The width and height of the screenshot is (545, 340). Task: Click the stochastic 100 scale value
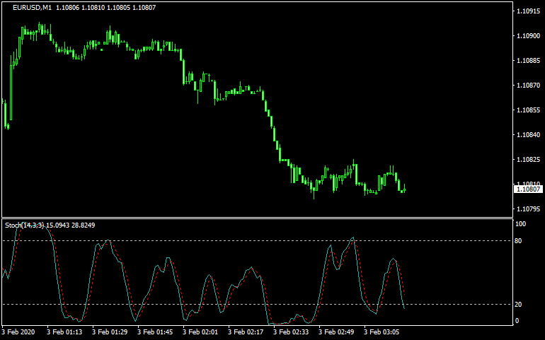pyautogui.click(x=520, y=224)
